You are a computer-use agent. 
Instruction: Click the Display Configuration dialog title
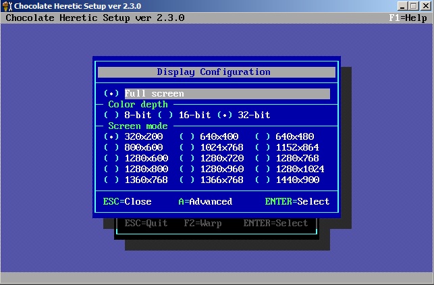[x=214, y=72]
